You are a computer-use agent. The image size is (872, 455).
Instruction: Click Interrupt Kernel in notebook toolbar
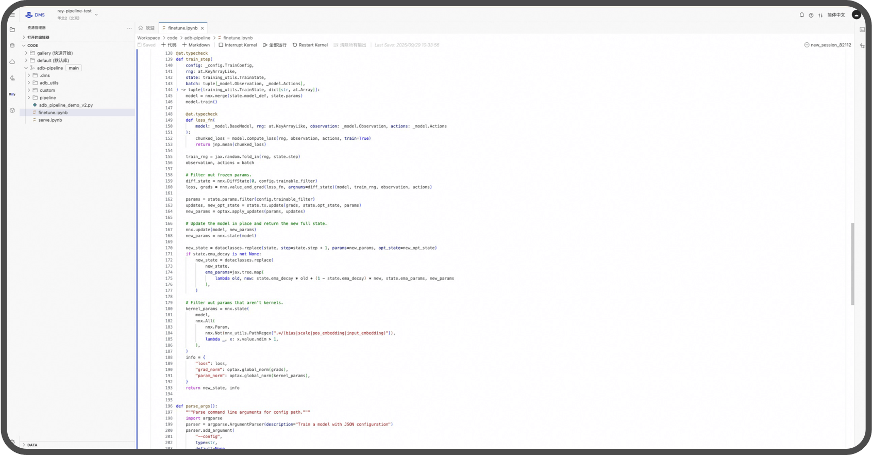[238, 45]
